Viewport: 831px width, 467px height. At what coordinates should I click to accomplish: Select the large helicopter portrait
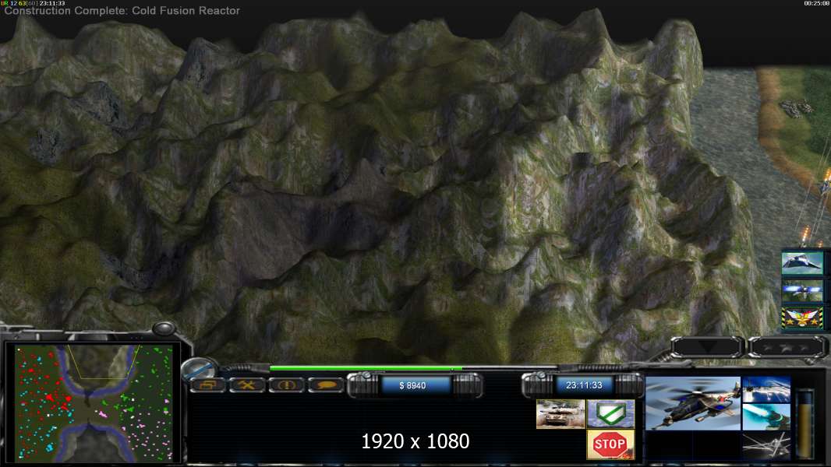click(x=693, y=403)
